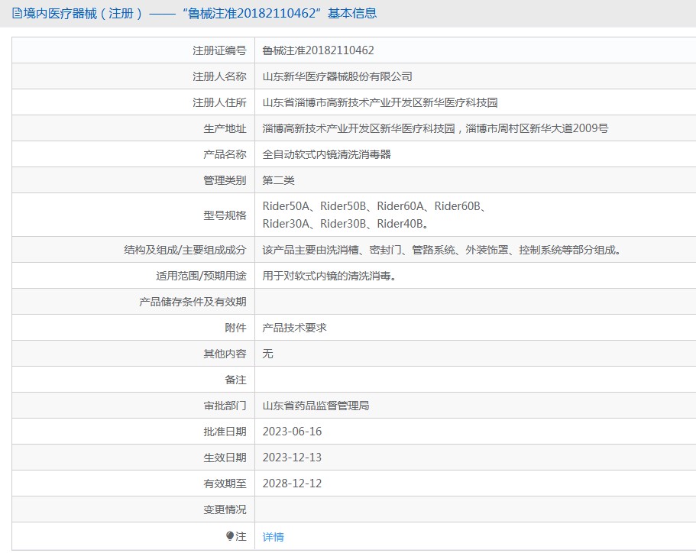The image size is (696, 553).
Task: Click the 注册证编号 row label
Action: pyautogui.click(x=219, y=50)
